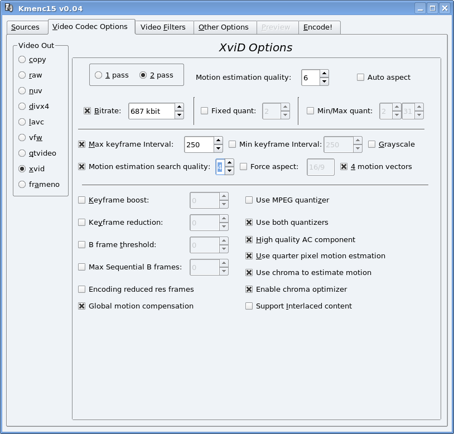Maximize the Kmenc15 window

point(433,8)
